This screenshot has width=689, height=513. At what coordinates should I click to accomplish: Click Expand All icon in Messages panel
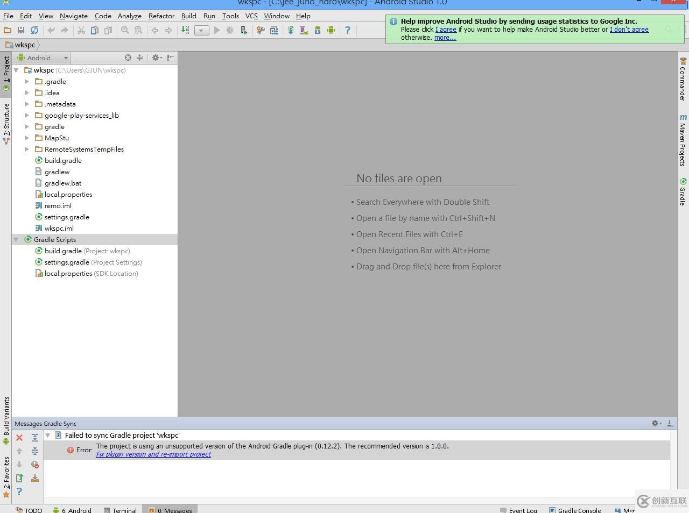[x=35, y=438]
